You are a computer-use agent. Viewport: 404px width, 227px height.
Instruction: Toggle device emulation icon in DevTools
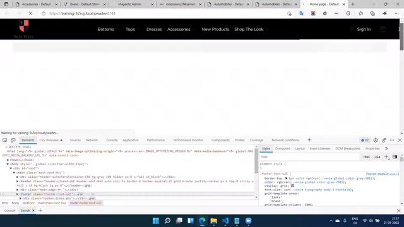coord(13,140)
